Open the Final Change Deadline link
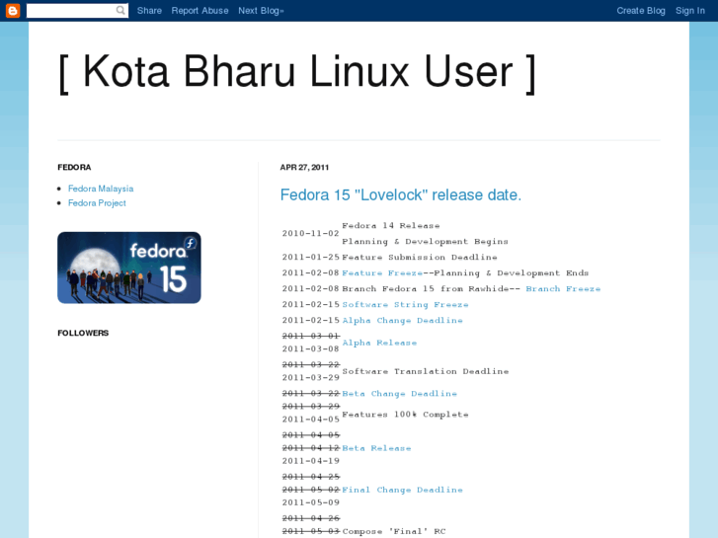The height and width of the screenshot is (538, 718). (403, 490)
